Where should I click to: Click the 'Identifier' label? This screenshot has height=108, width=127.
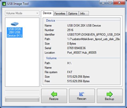pos(50,35)
